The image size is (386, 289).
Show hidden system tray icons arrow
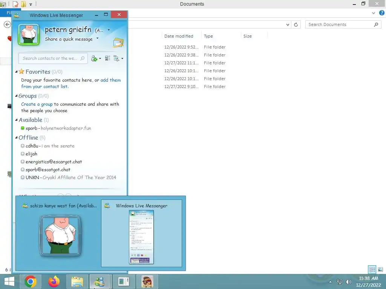pyautogui.click(x=330, y=282)
